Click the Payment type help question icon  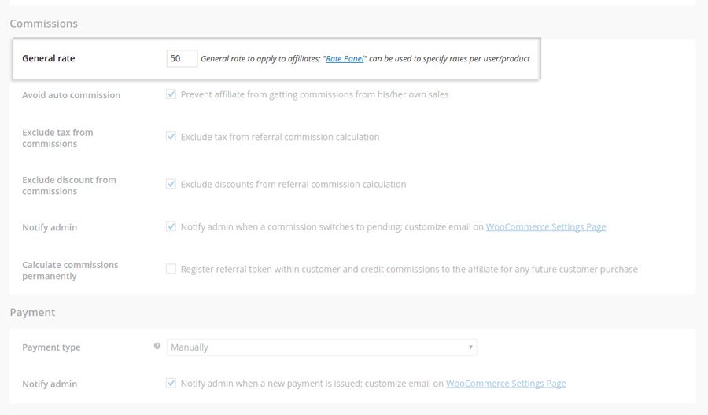157,346
